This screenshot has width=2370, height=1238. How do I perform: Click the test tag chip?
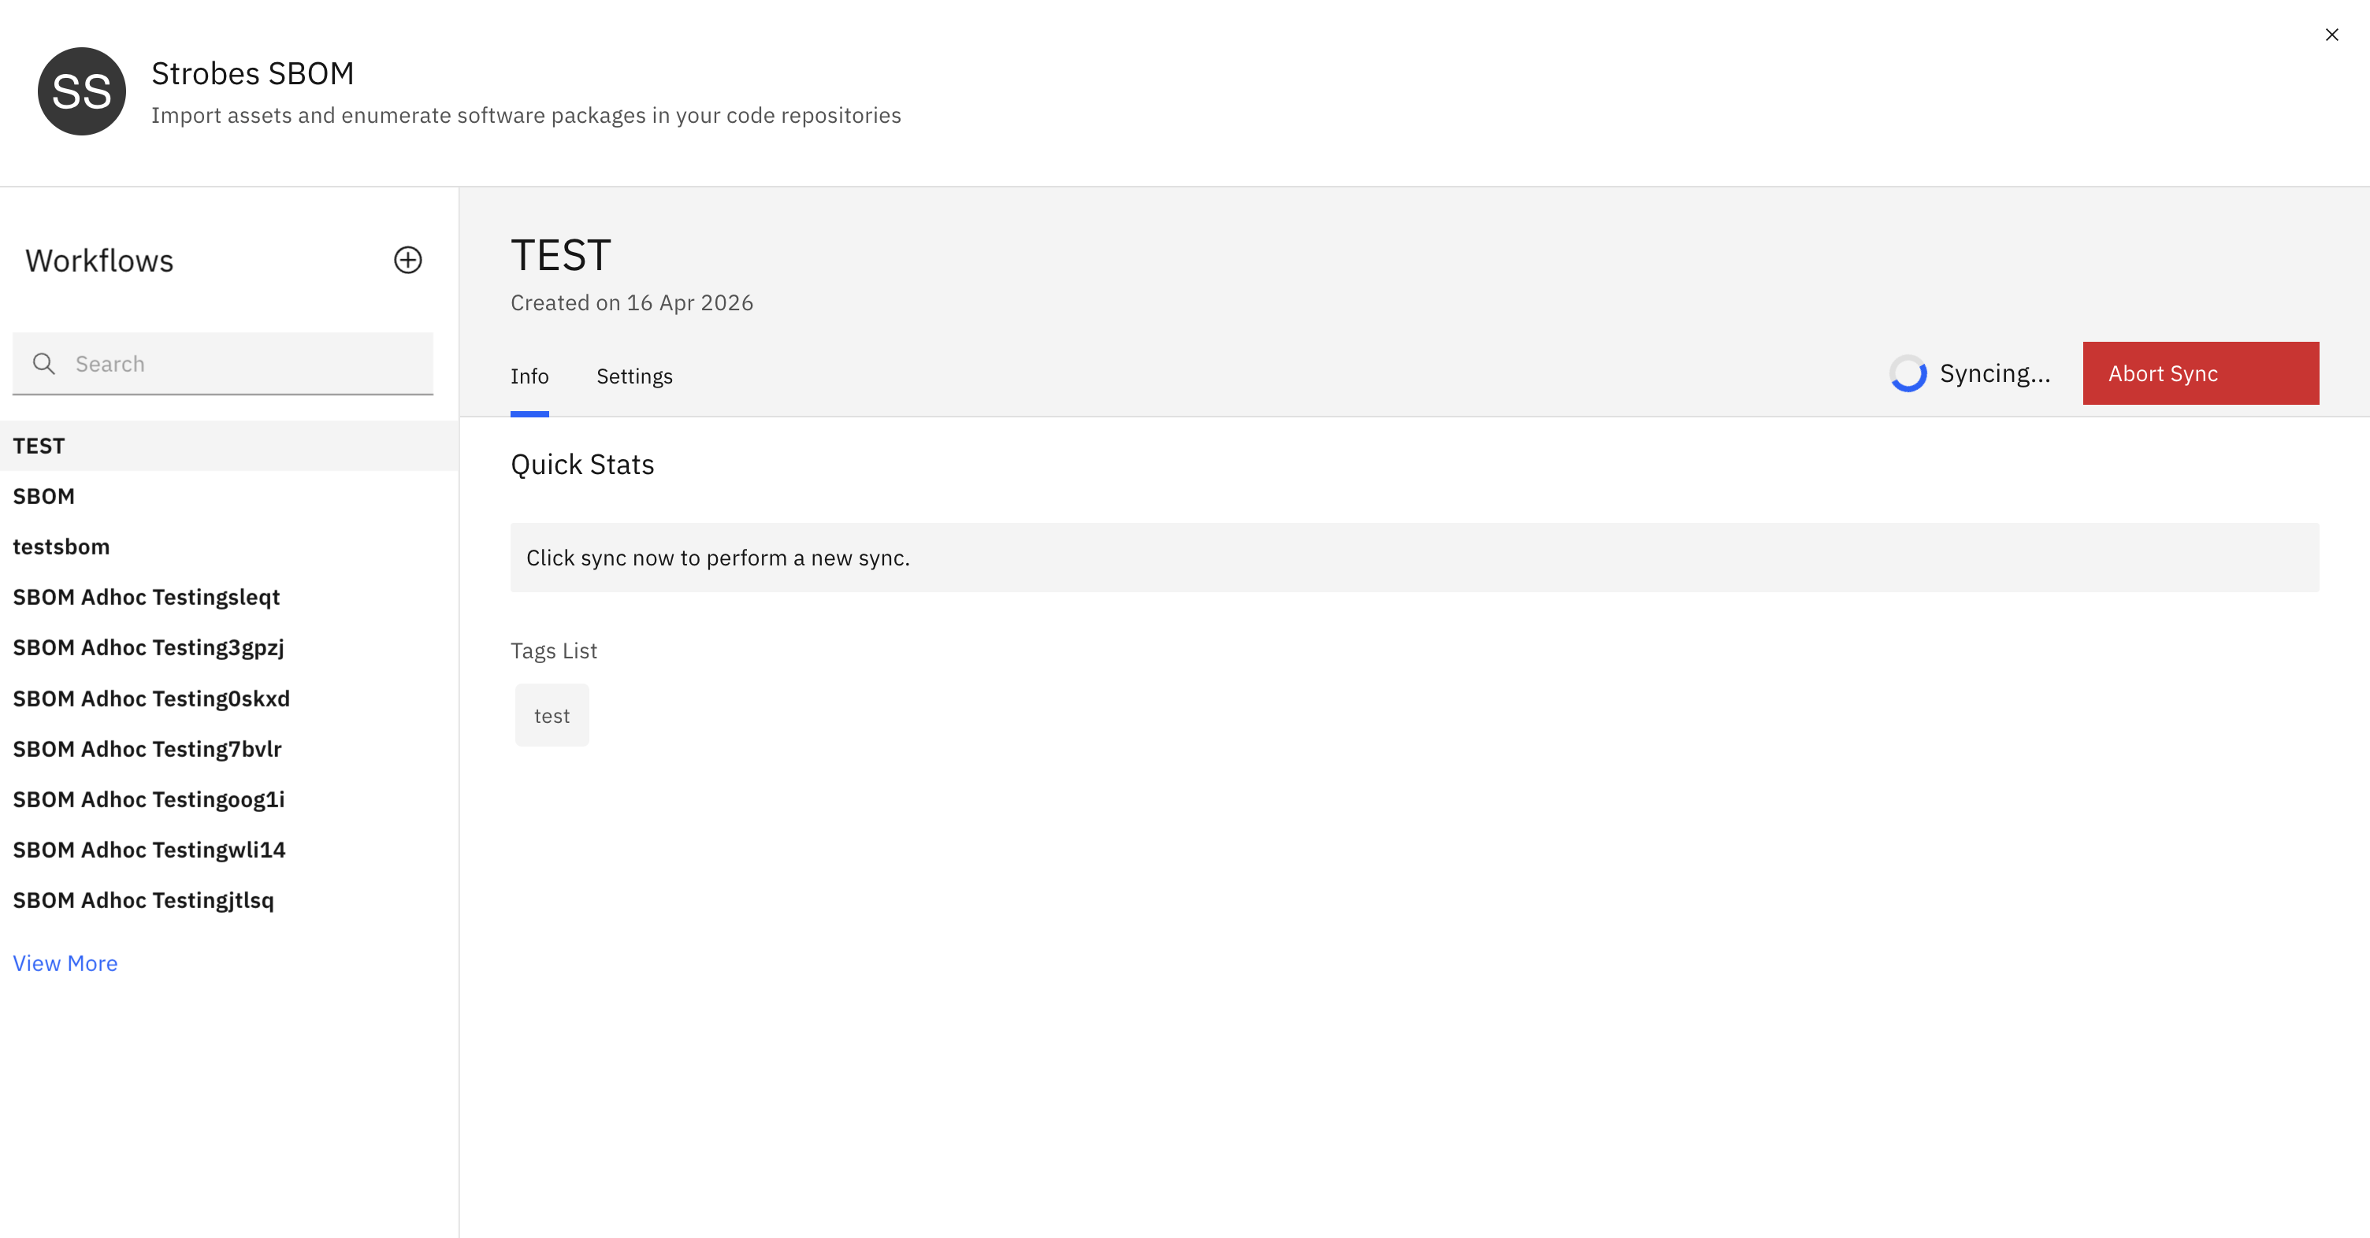552,716
